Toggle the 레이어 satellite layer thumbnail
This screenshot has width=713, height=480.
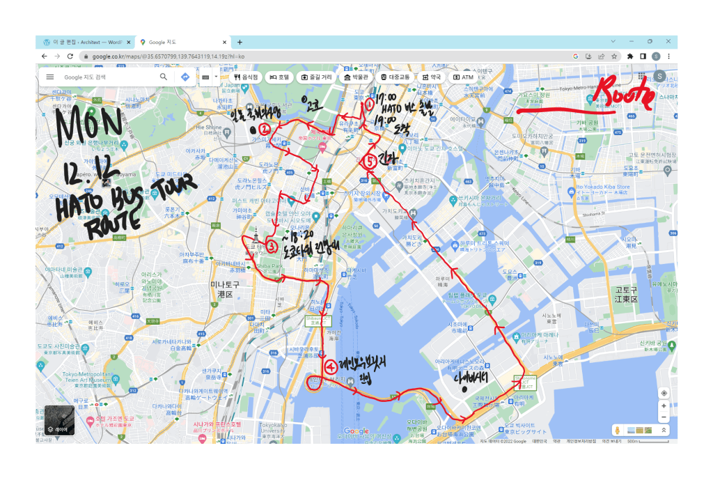tap(59, 420)
